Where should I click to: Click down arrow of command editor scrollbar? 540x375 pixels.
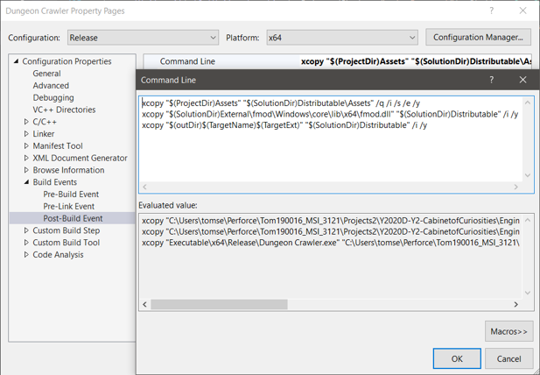point(528,175)
